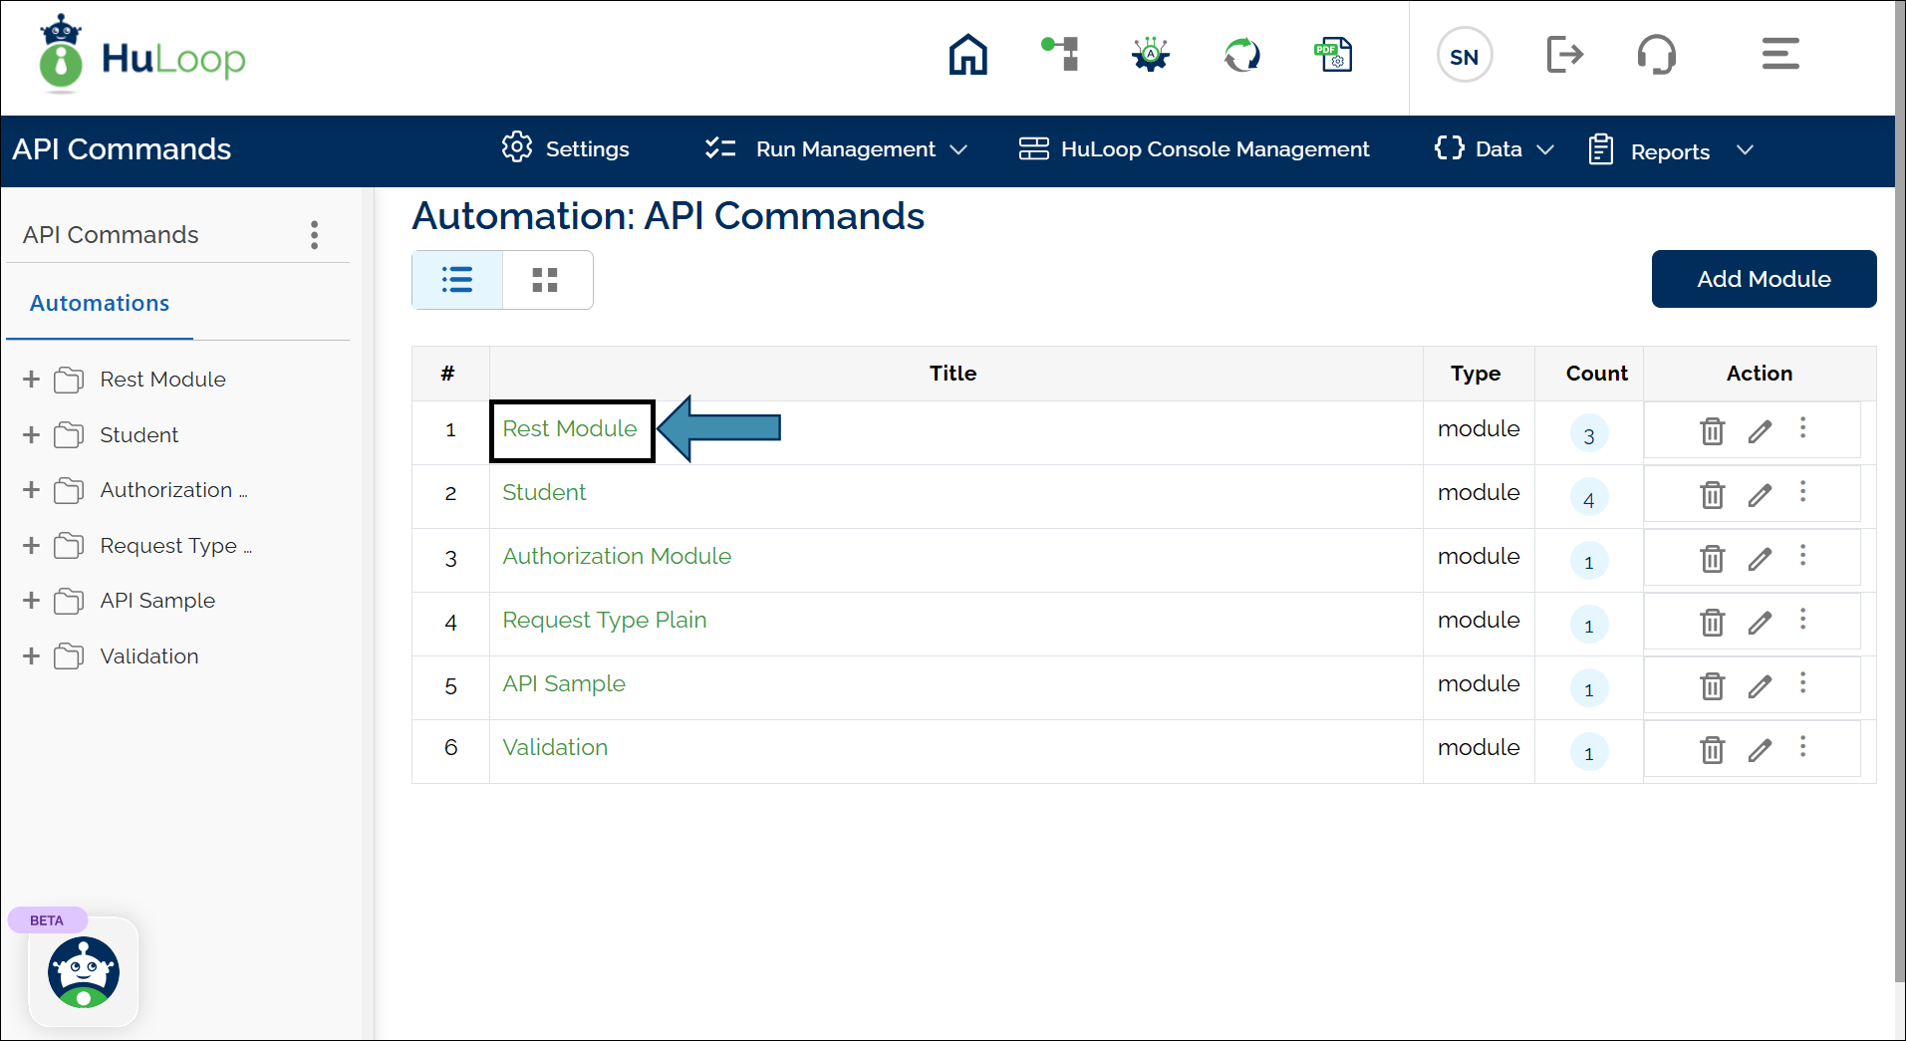Expand the Rest Module tree folder

[x=31, y=380]
